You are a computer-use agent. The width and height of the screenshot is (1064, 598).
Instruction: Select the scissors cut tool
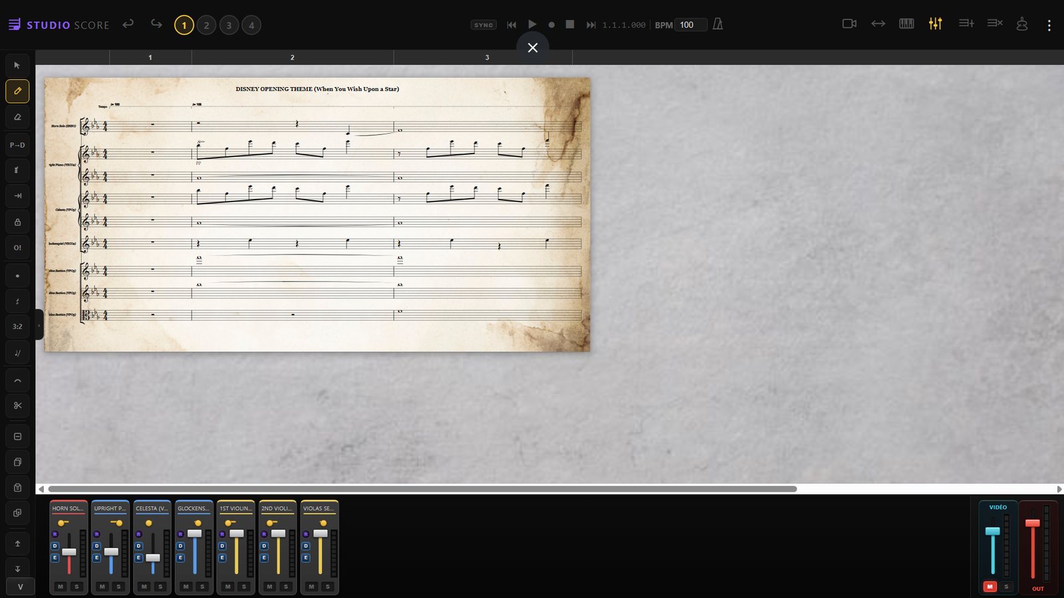click(17, 405)
